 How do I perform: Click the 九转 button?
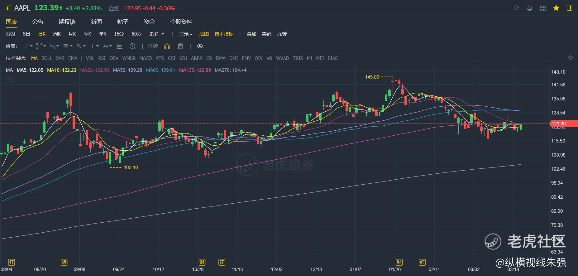point(282,34)
